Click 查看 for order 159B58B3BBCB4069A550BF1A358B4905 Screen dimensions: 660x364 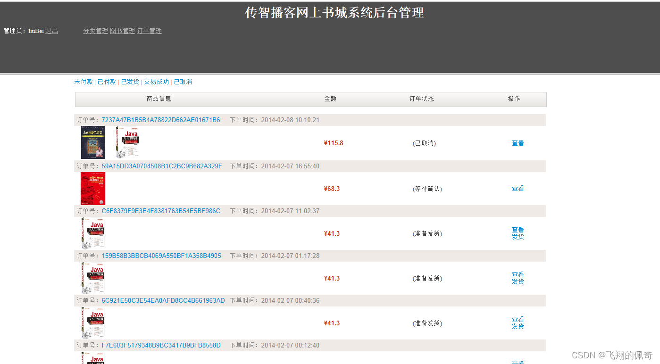tap(518, 274)
